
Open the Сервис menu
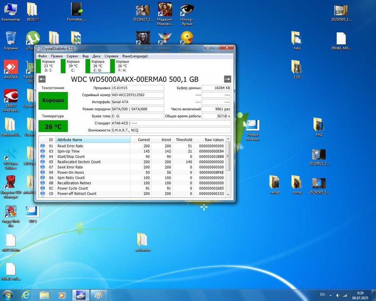(73, 56)
